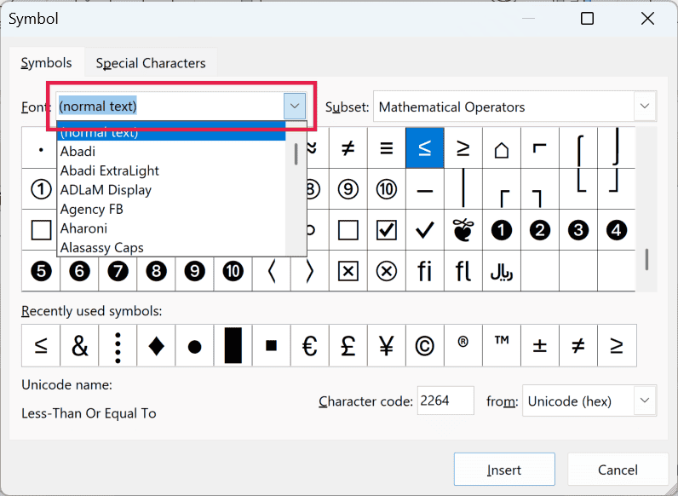The image size is (678, 496).
Task: Select the black circled digit three (❸)
Action: pos(578,230)
